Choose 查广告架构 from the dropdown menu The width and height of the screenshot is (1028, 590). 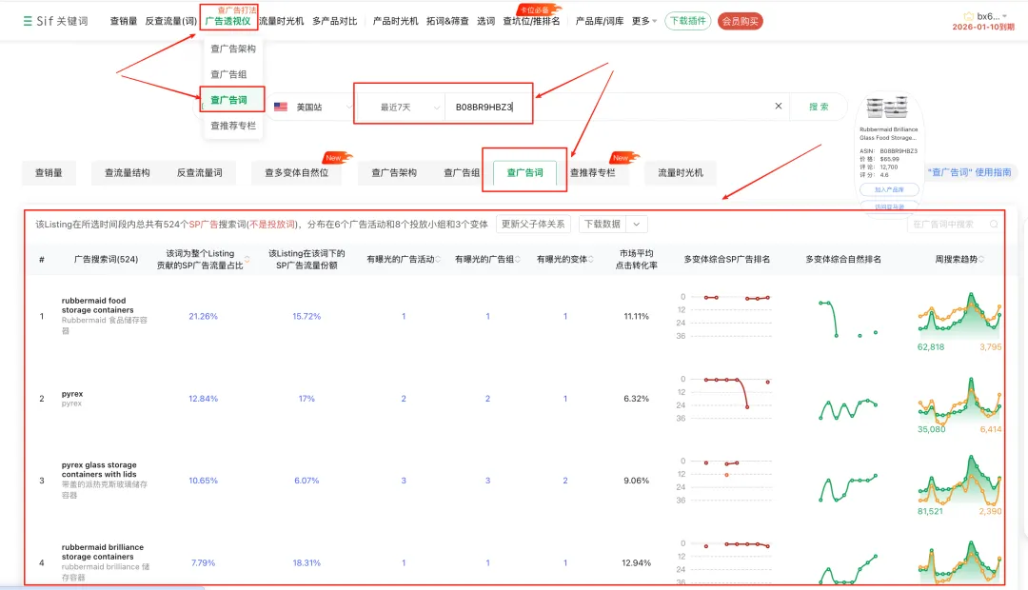click(x=233, y=49)
